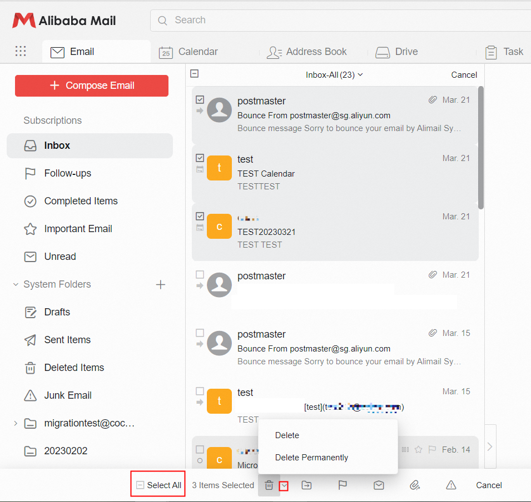Click the Compose Email button
Viewport: 531px width, 502px height.
point(92,86)
